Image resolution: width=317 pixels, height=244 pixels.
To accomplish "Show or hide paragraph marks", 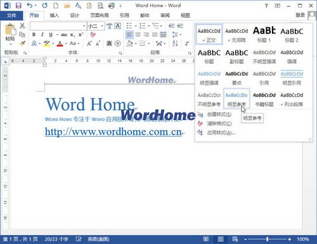I will click(x=187, y=44).
